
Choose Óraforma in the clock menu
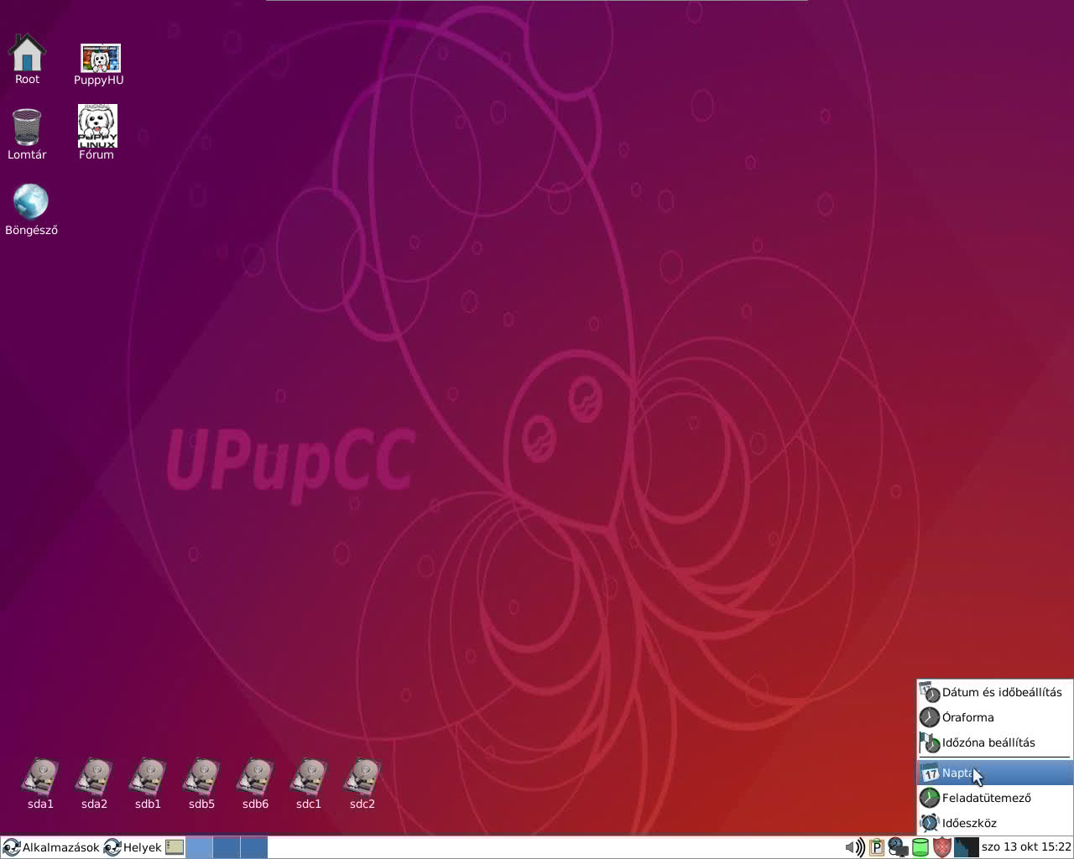pos(994,717)
